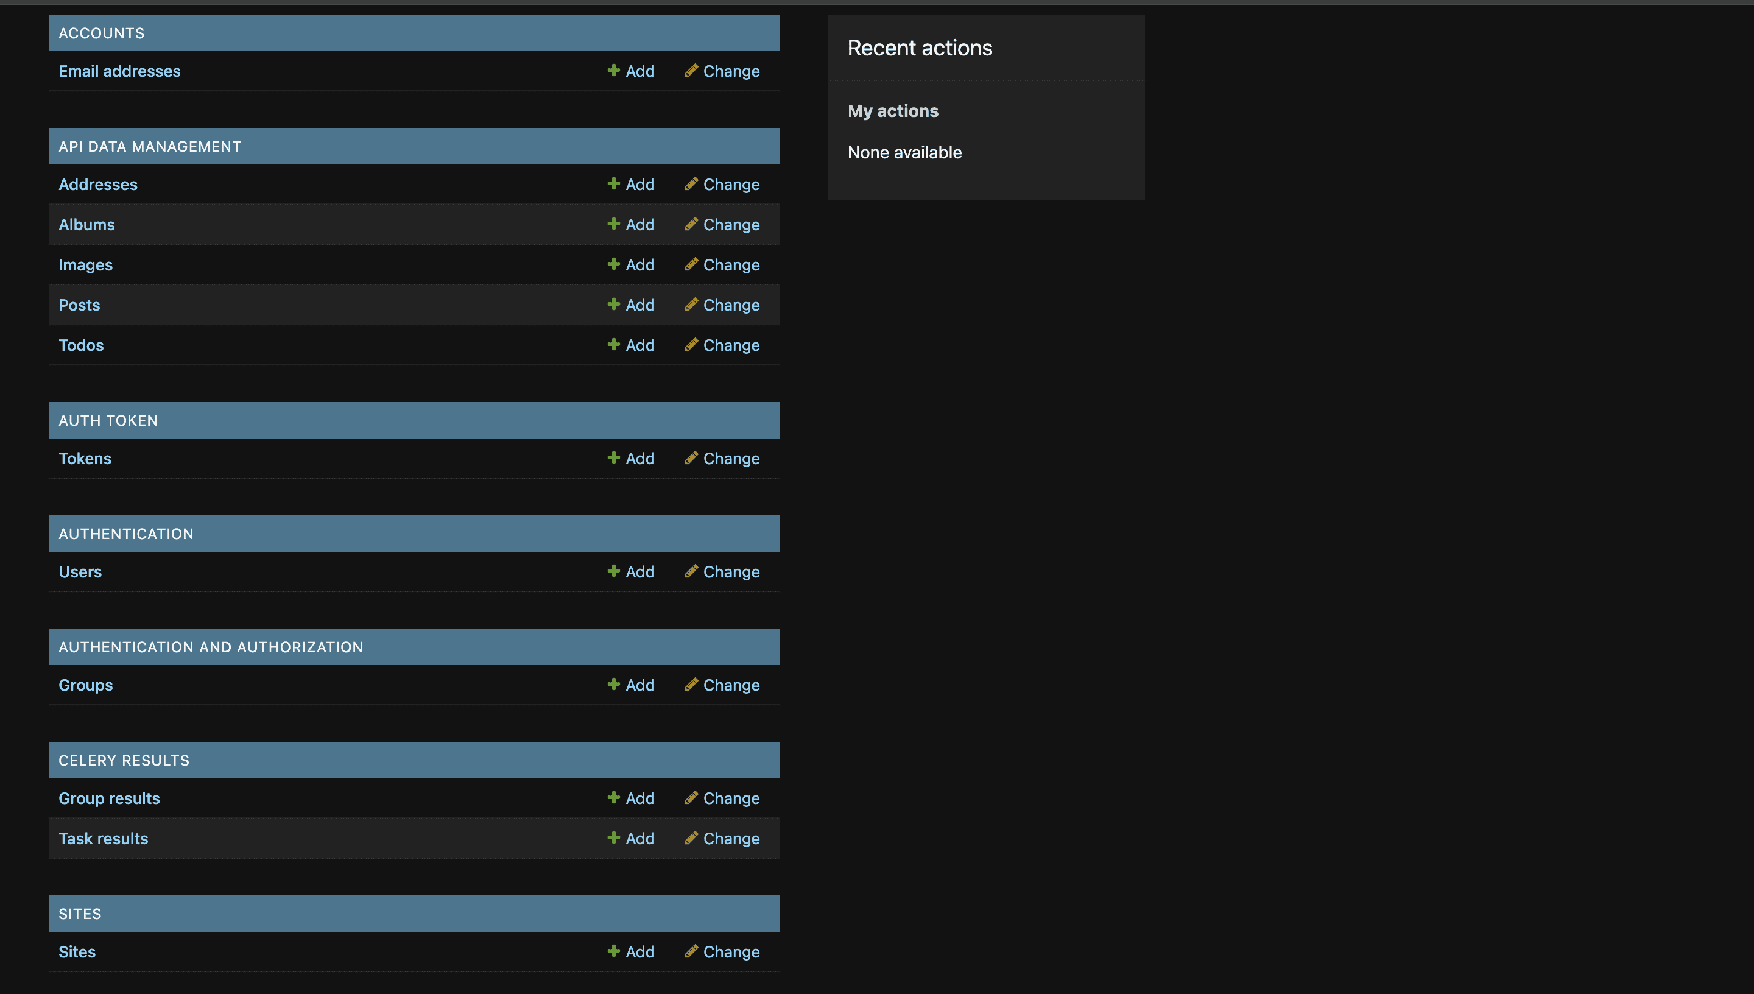
Task: Click the Auth Token section header
Action: click(108, 420)
